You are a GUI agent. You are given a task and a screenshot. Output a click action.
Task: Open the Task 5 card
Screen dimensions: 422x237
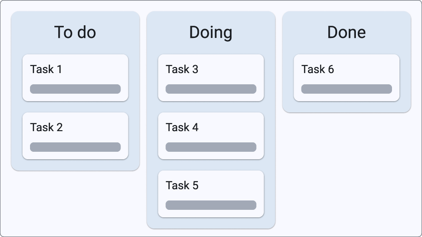(211, 193)
